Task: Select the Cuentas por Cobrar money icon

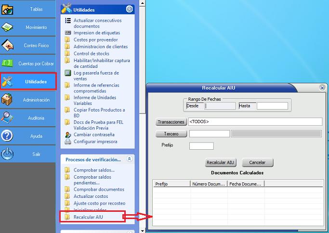Action: [8, 63]
